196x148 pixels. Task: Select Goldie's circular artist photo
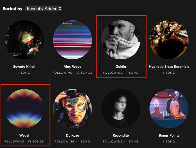tap(121, 40)
